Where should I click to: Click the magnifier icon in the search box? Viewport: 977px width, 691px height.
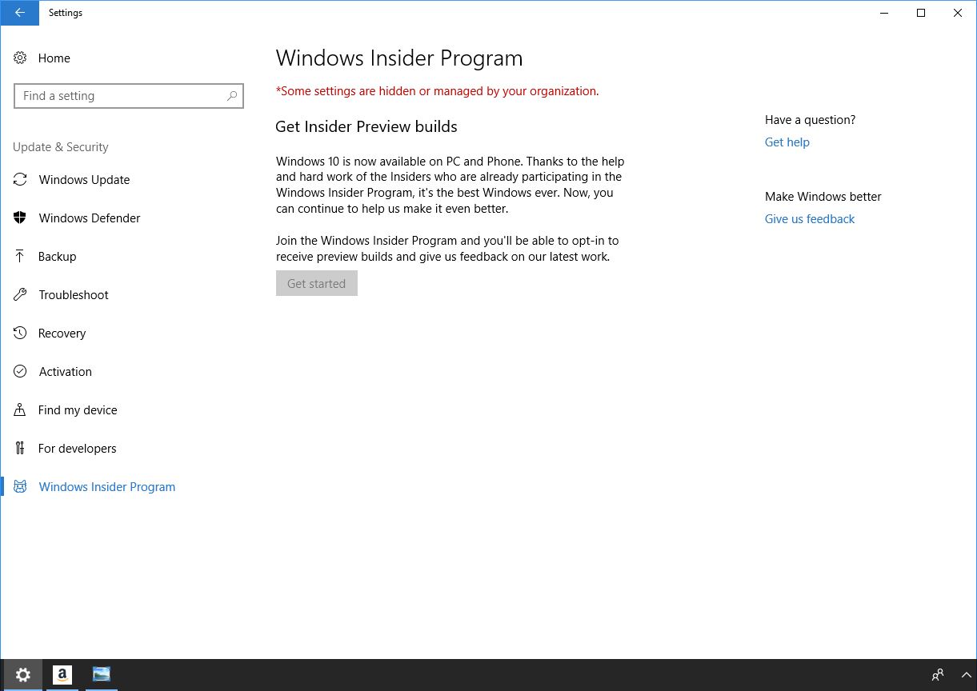click(232, 96)
